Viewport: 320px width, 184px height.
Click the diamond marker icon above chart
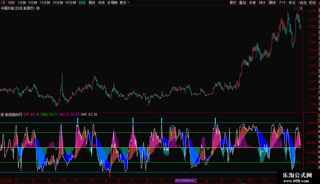(x=295, y=8)
